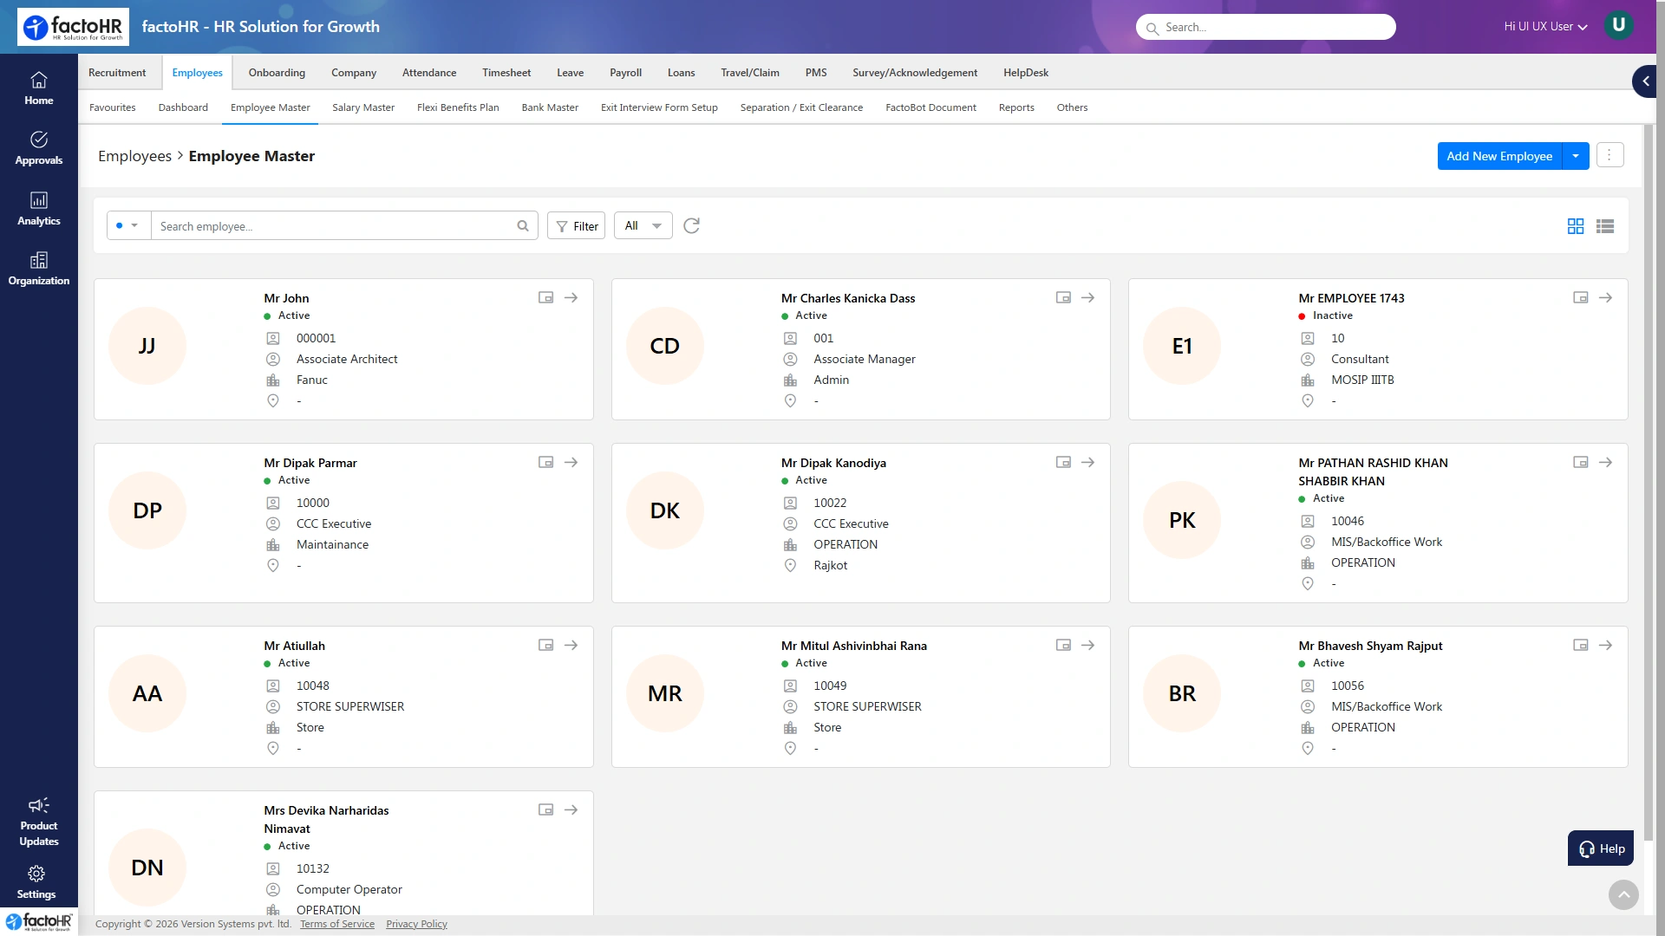Open the search-type dropdown with blue dot

pos(128,225)
